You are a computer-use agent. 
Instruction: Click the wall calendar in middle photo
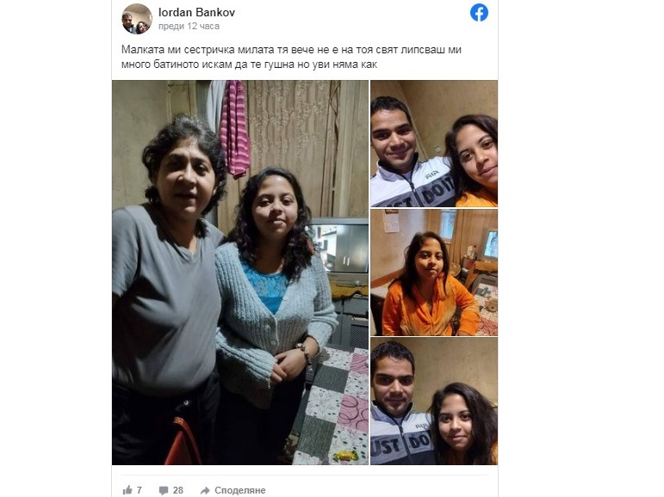pos(391,221)
